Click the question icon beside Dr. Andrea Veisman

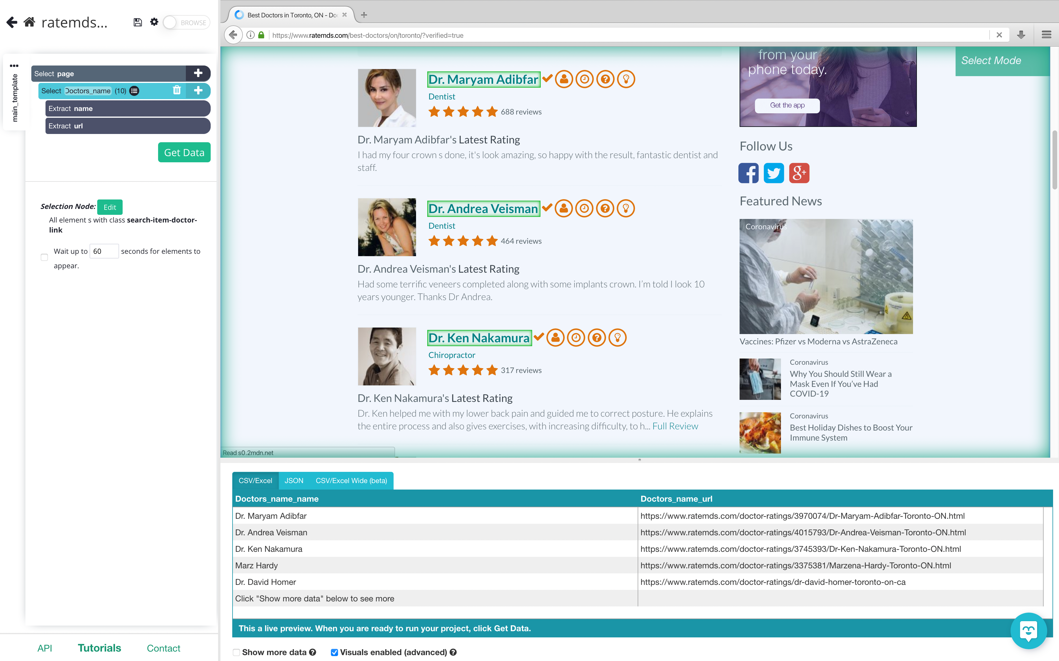tap(605, 209)
